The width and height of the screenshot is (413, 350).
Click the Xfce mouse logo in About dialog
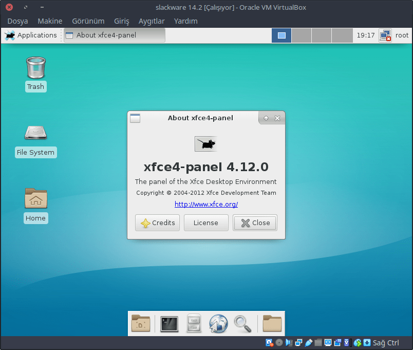(206, 144)
